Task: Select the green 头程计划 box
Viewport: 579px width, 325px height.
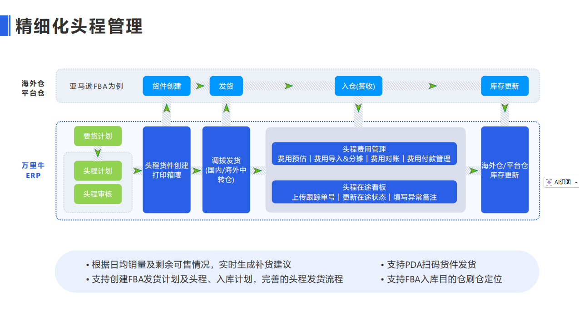Action: 98,171
